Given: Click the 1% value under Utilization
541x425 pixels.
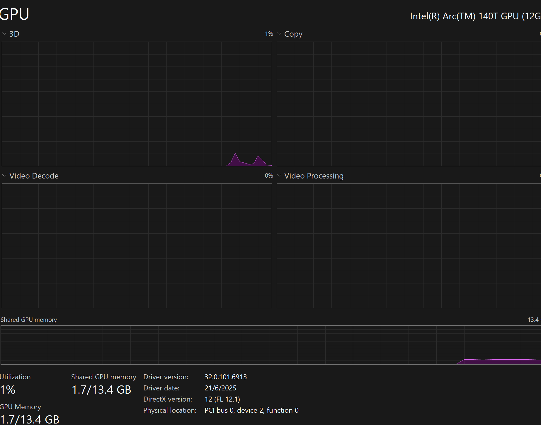Looking at the screenshot, I should (x=8, y=390).
